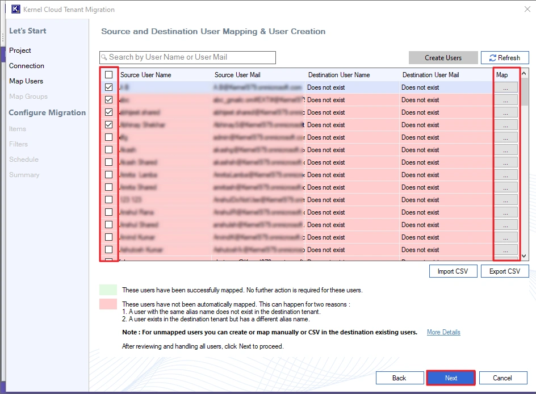
Task: Check the checkbox on the fifth user row
Action: point(108,137)
